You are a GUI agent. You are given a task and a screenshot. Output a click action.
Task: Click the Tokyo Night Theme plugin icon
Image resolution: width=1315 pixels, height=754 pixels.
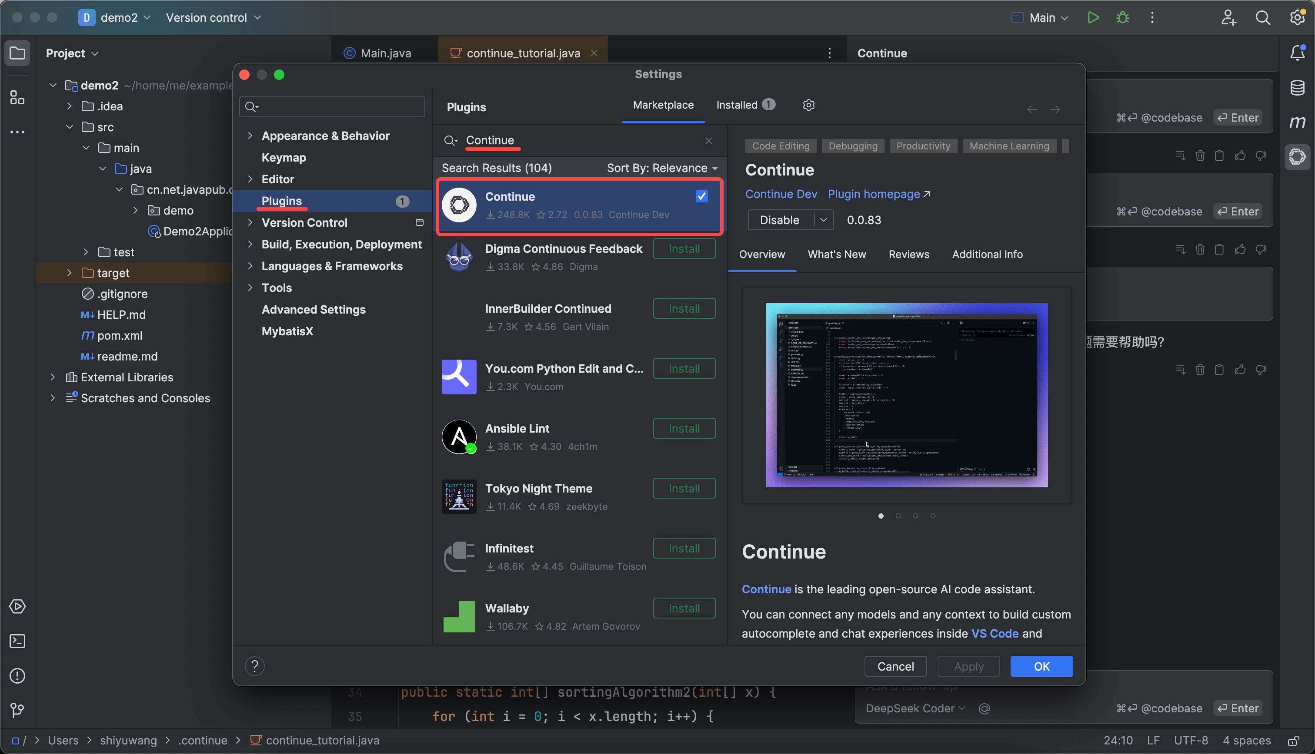click(459, 496)
